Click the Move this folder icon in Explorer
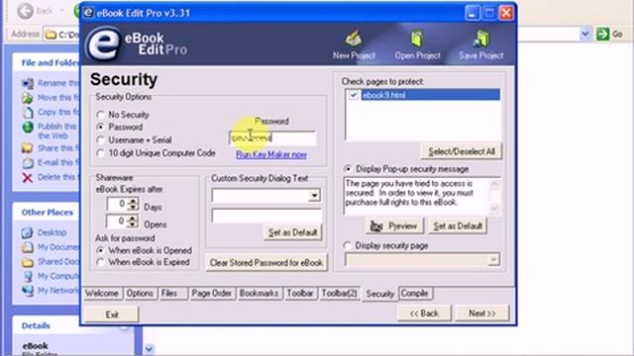Screen dimensions: 634x356 (x=27, y=98)
